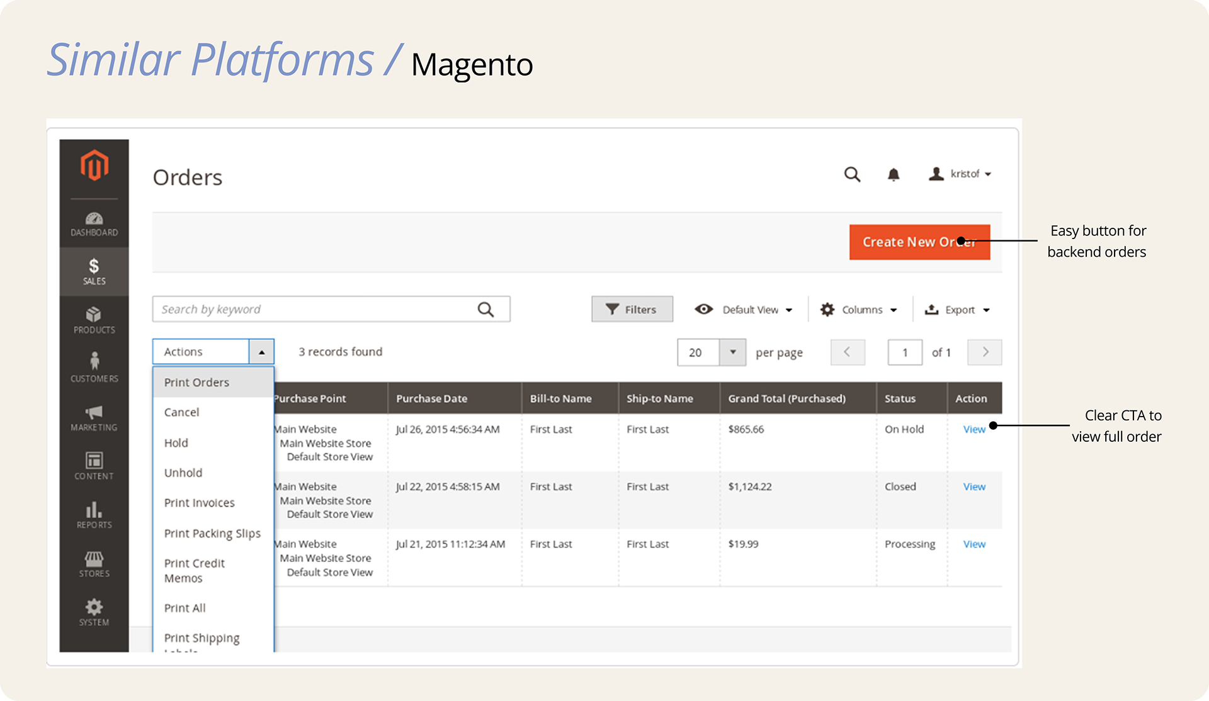1209x701 pixels.
Task: Select Print Shipping Labels action
Action: click(x=213, y=639)
